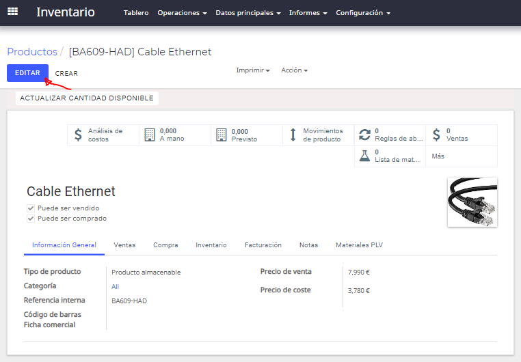
Task: Expand the Datos principales menu
Action: click(248, 12)
